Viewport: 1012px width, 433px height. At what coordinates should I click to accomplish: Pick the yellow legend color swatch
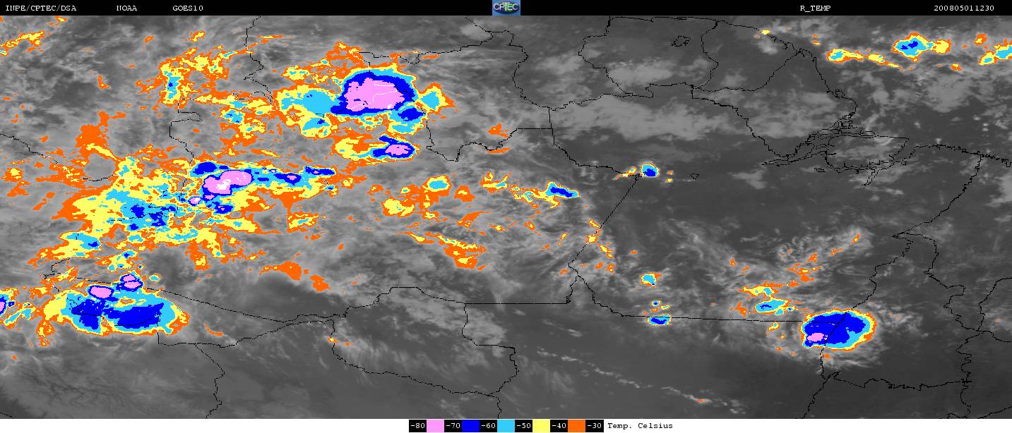541,426
